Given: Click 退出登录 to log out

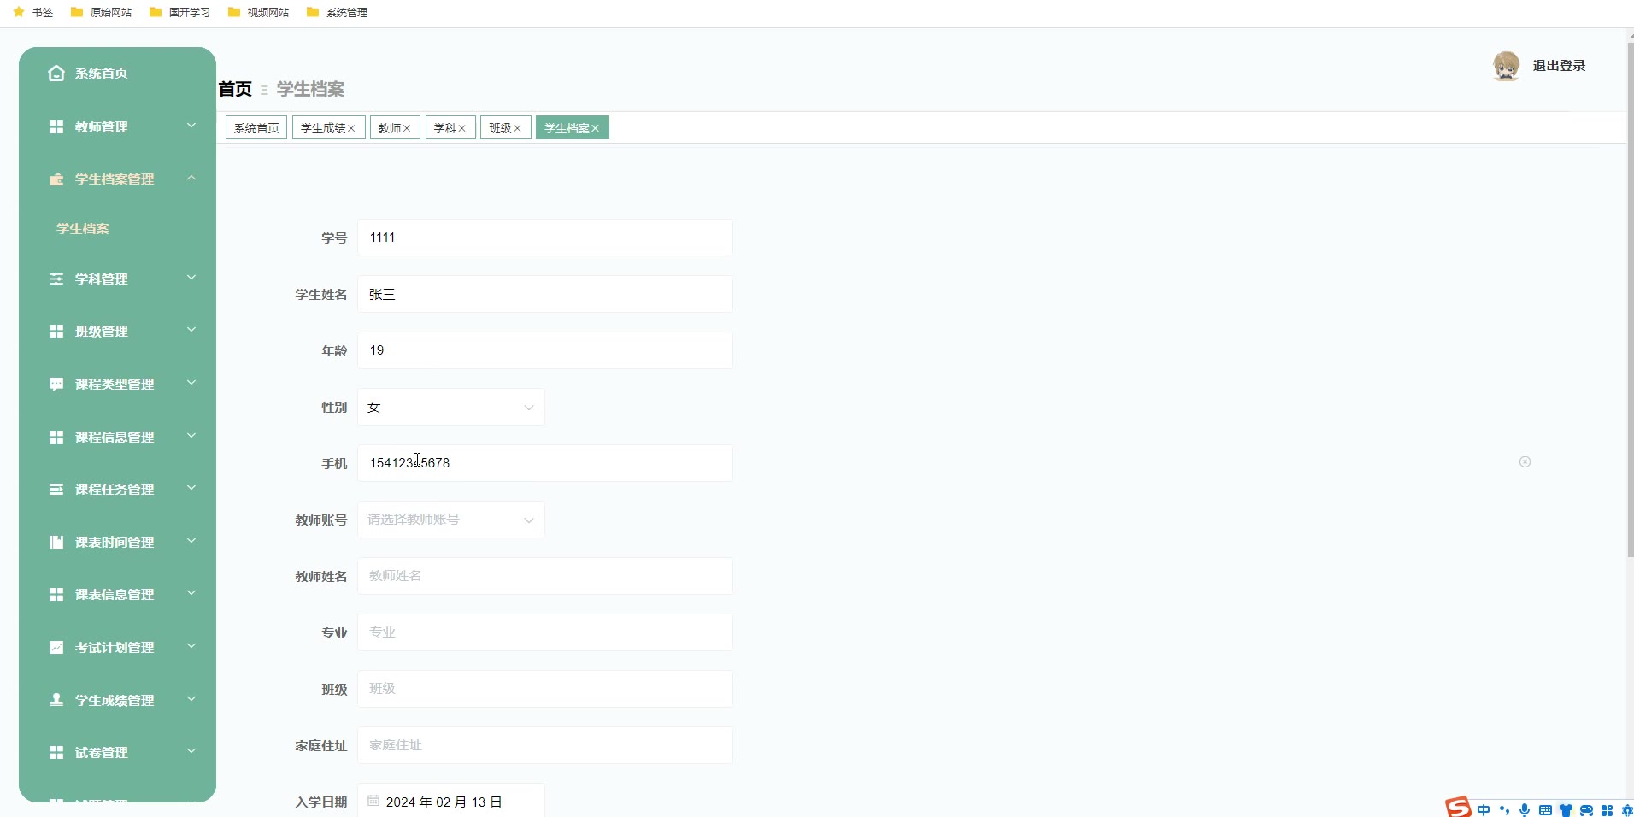Looking at the screenshot, I should [1559, 66].
